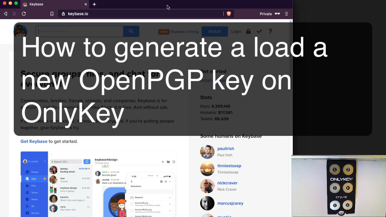Open nickcraver profile link

pyautogui.click(x=227, y=183)
